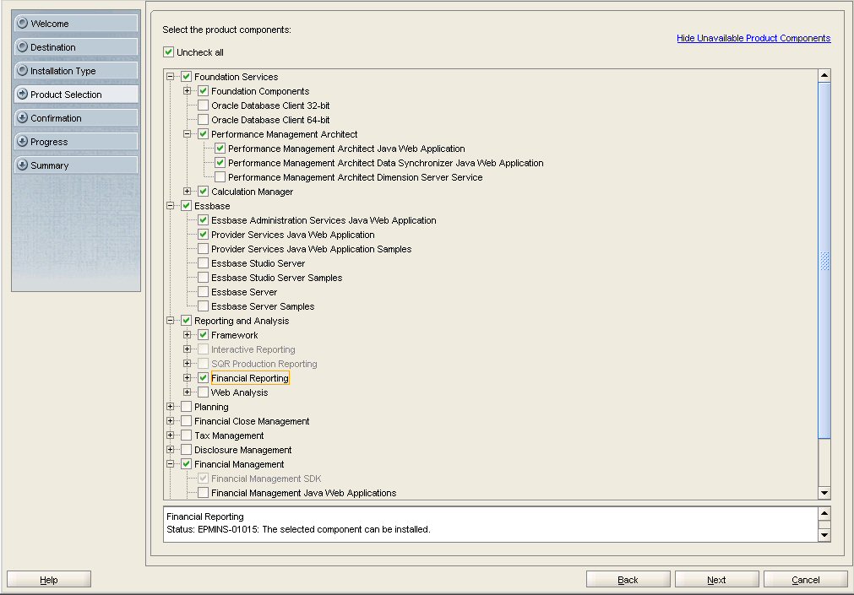The height and width of the screenshot is (595, 854).
Task: Expand the Web Analysis node
Action: click(x=187, y=392)
